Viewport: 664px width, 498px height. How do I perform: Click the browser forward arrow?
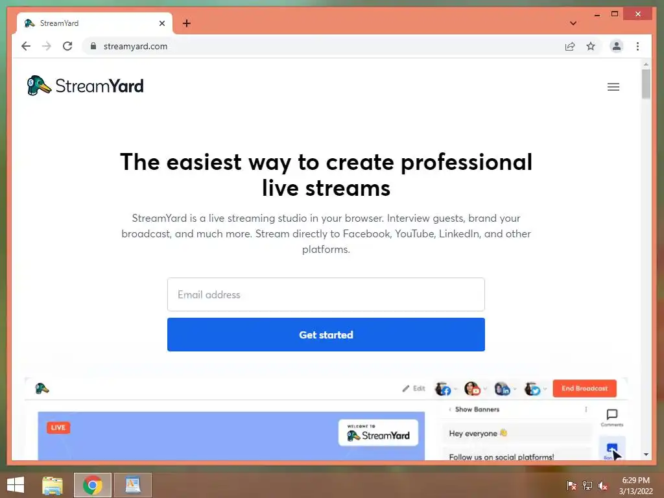[x=47, y=46]
